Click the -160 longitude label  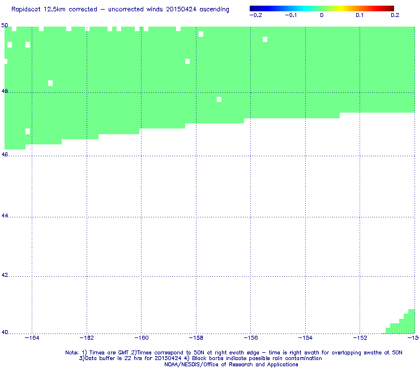pos(142,338)
